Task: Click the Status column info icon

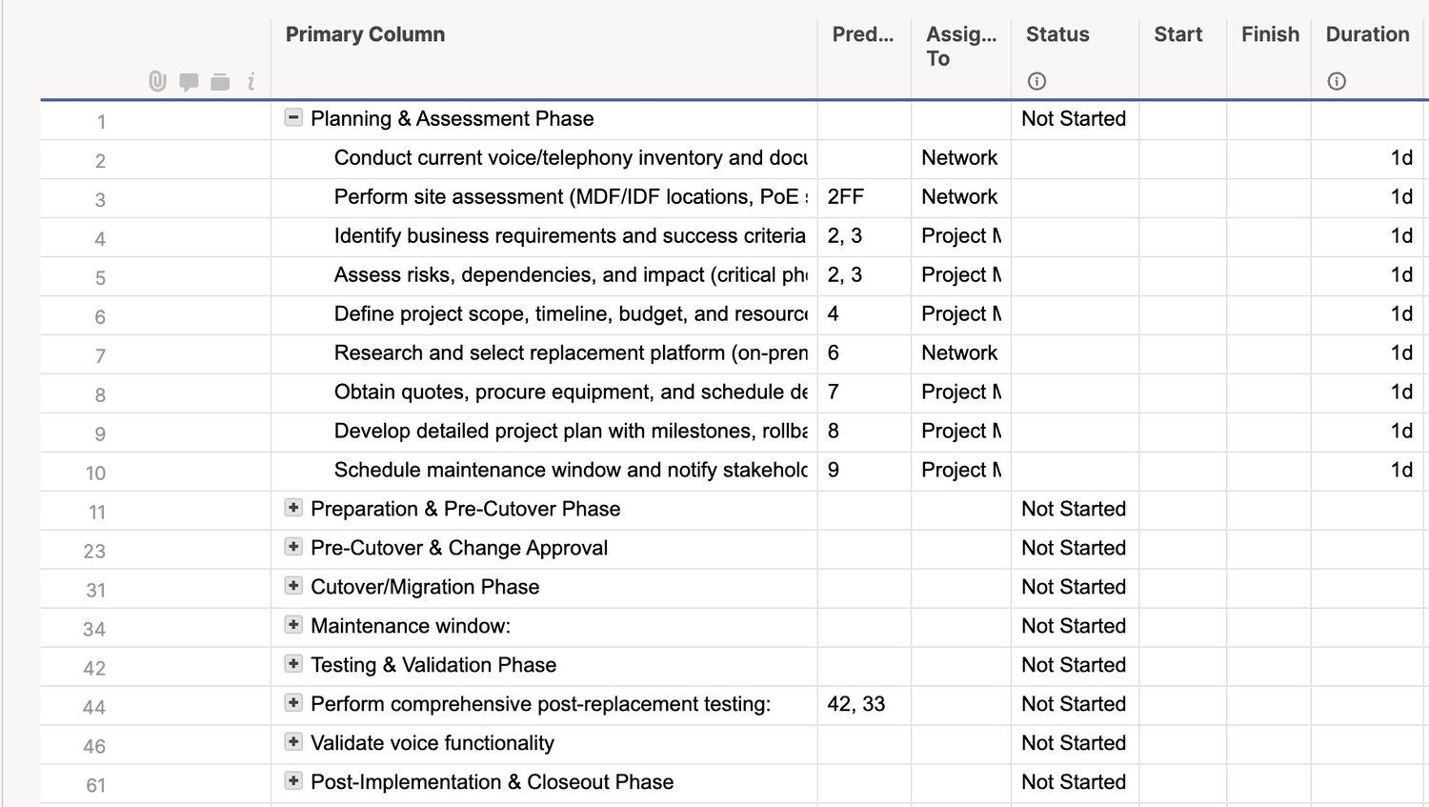Action: click(1037, 82)
